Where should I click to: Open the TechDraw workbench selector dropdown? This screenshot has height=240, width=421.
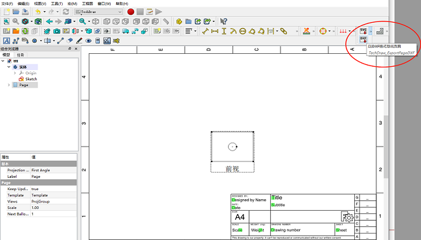[x=98, y=12]
